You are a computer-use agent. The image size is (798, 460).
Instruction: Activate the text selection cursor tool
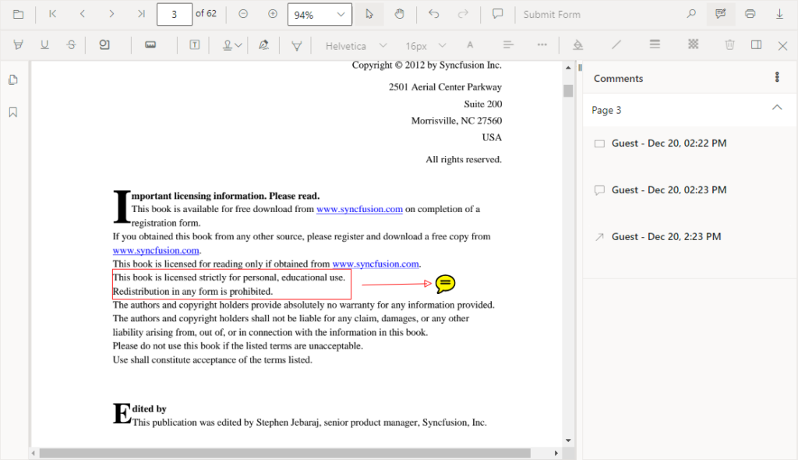(x=369, y=14)
